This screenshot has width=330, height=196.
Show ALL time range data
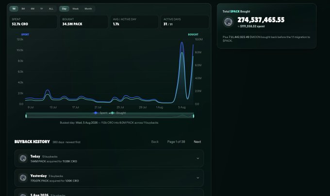point(51,9)
